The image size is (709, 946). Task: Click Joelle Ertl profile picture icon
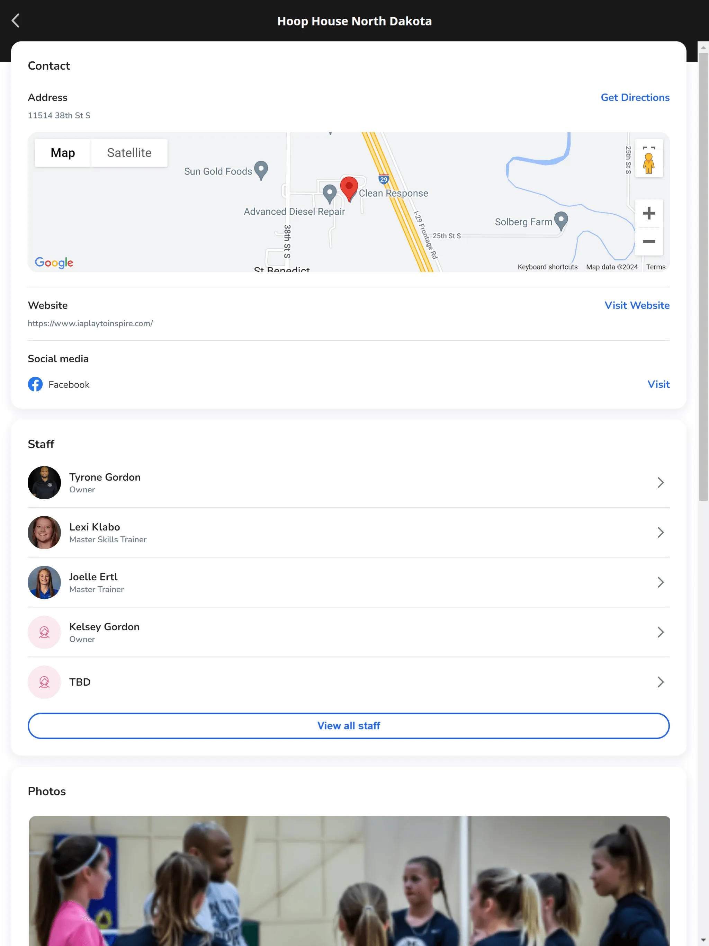pyautogui.click(x=44, y=582)
